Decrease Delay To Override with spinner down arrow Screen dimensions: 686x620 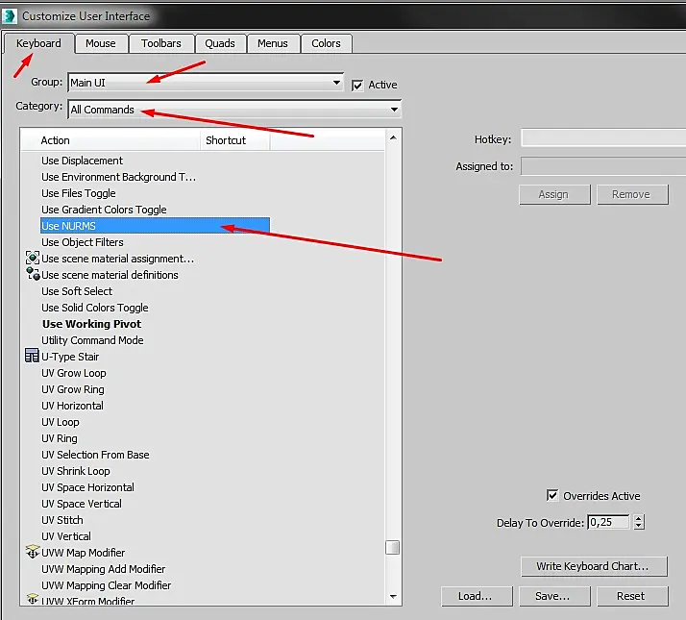pyautogui.click(x=639, y=526)
